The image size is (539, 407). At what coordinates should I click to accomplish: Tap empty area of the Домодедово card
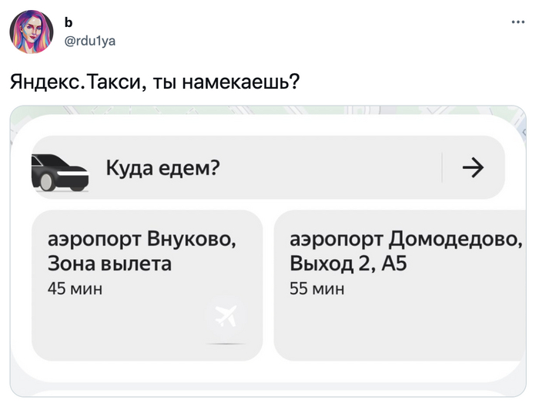400,328
